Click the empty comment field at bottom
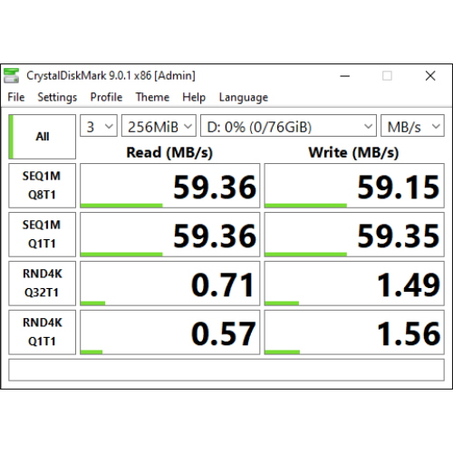This screenshot has height=453, width=453. pyautogui.click(x=226, y=370)
